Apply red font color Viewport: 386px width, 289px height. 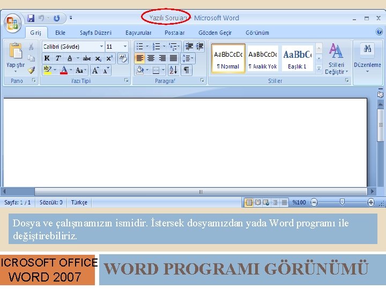click(64, 70)
